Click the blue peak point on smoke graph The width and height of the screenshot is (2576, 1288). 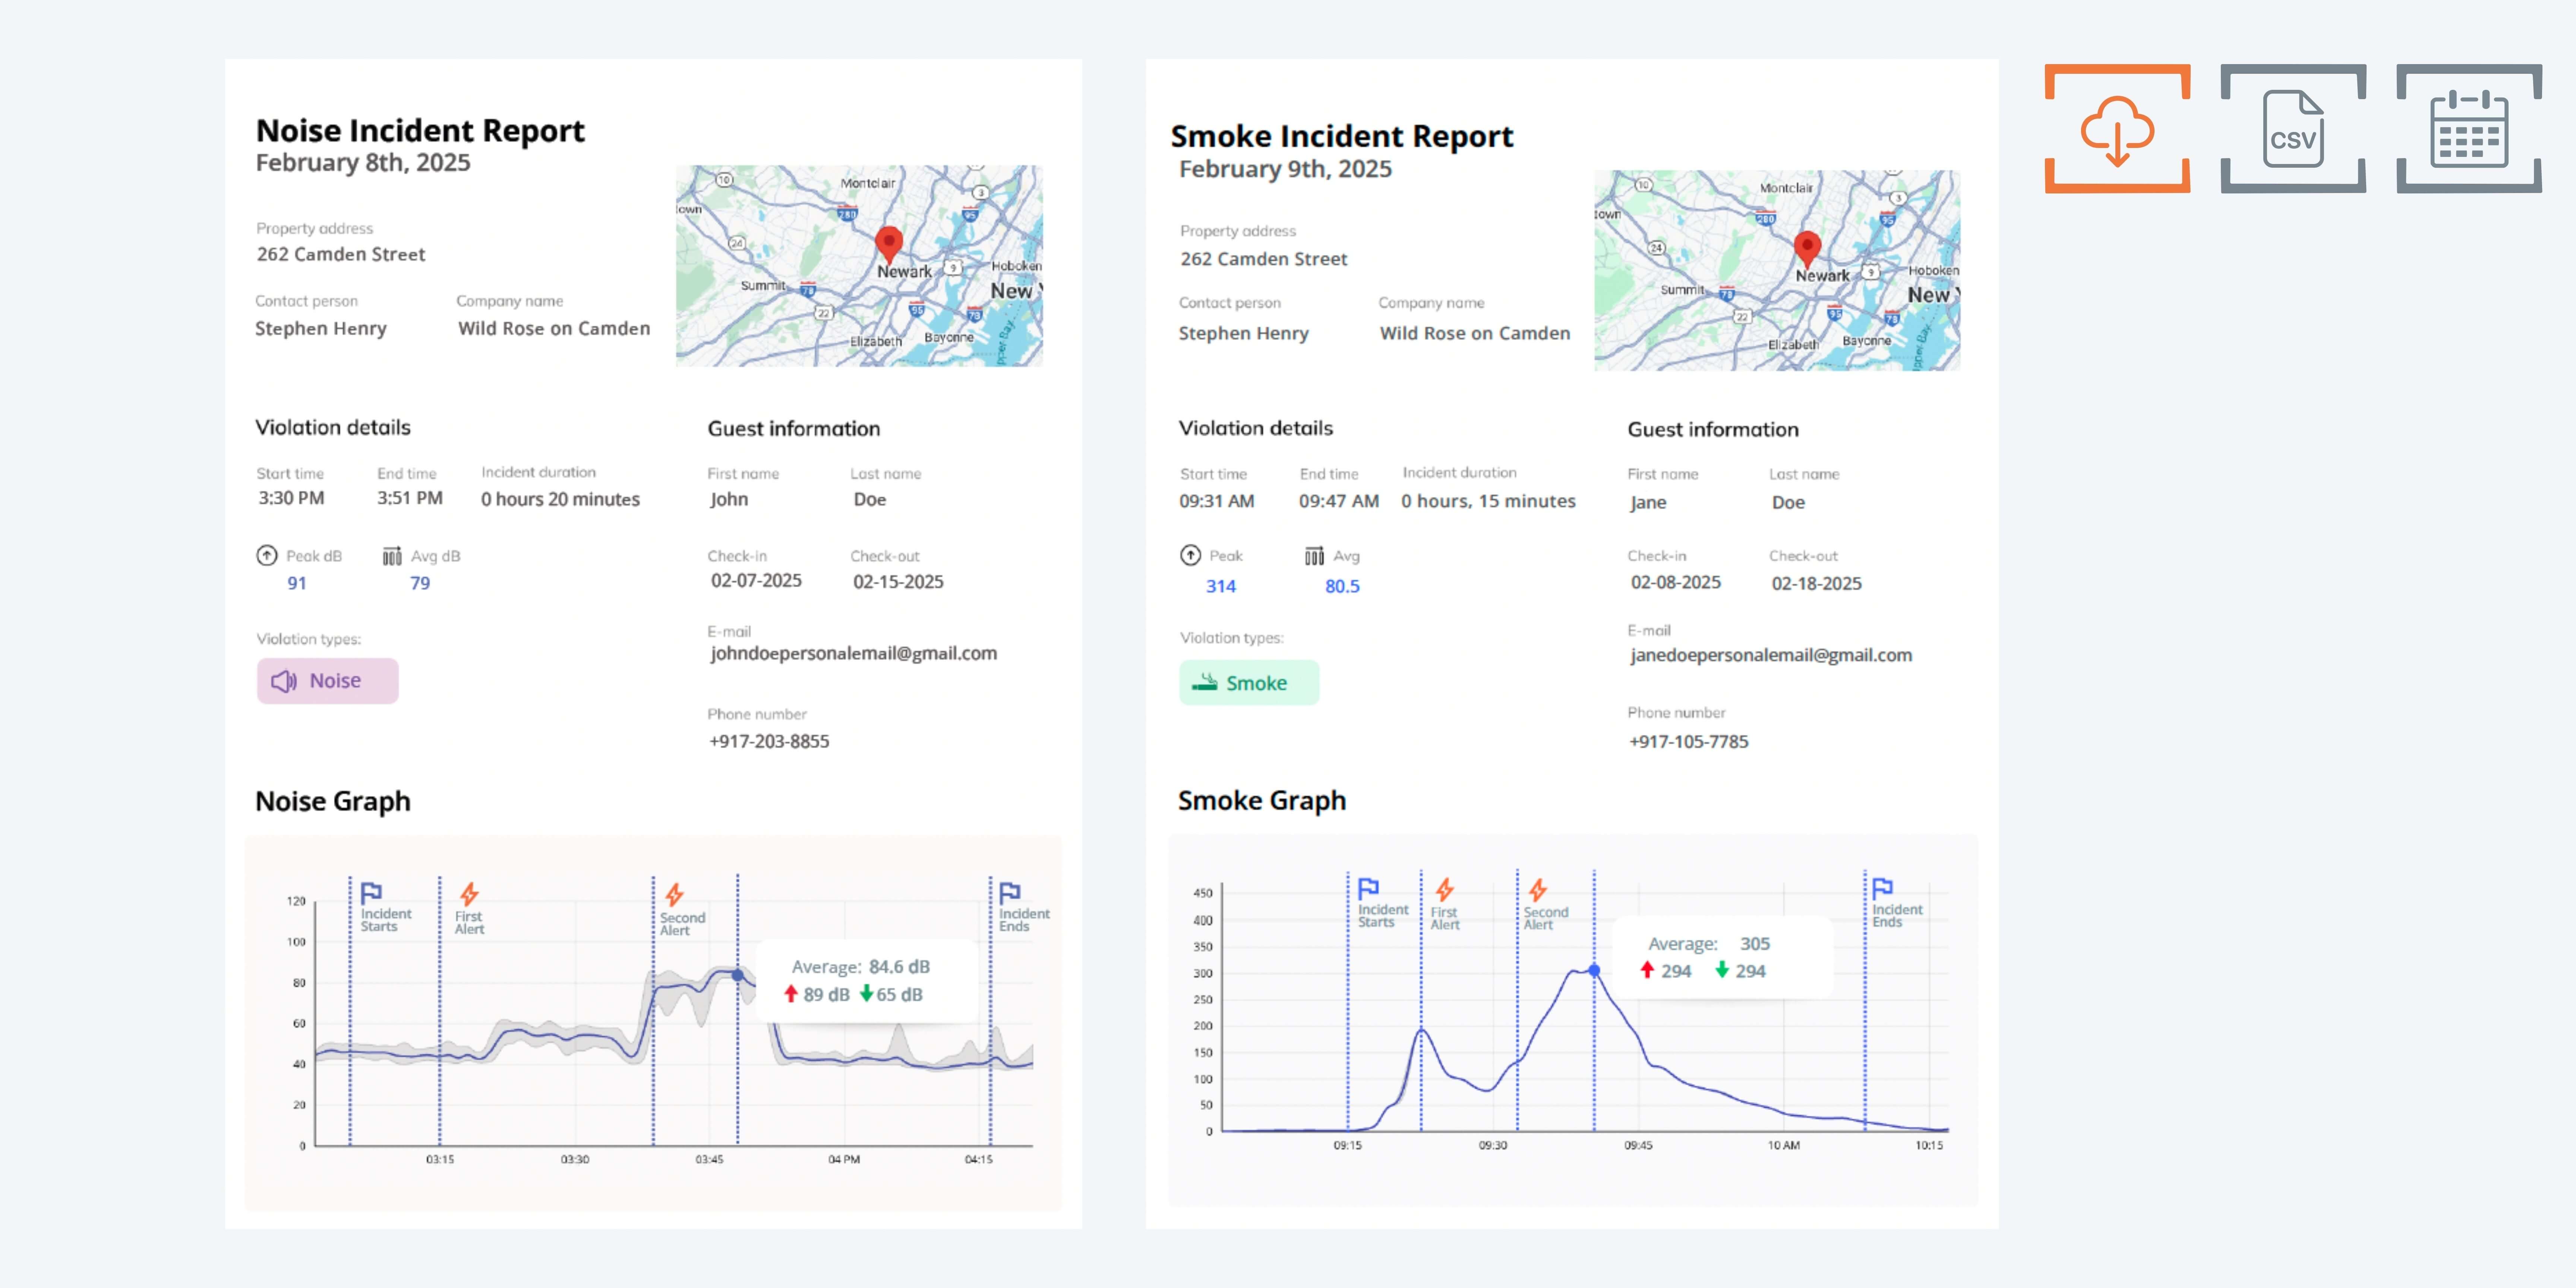tap(1594, 970)
